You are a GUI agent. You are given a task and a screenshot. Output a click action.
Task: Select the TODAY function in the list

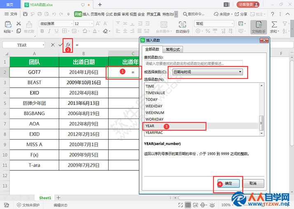coord(202,100)
